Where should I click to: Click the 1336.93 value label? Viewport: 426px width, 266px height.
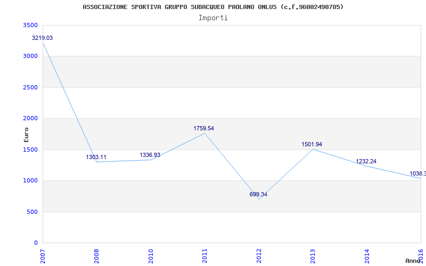(150, 155)
